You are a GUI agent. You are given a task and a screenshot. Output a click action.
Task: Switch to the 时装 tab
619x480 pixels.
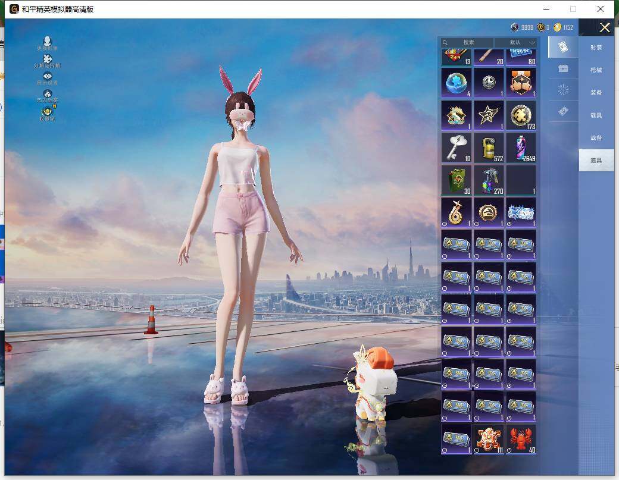click(x=596, y=48)
